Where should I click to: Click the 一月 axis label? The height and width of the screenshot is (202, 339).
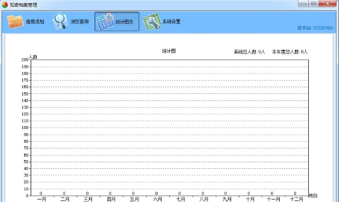point(42,199)
